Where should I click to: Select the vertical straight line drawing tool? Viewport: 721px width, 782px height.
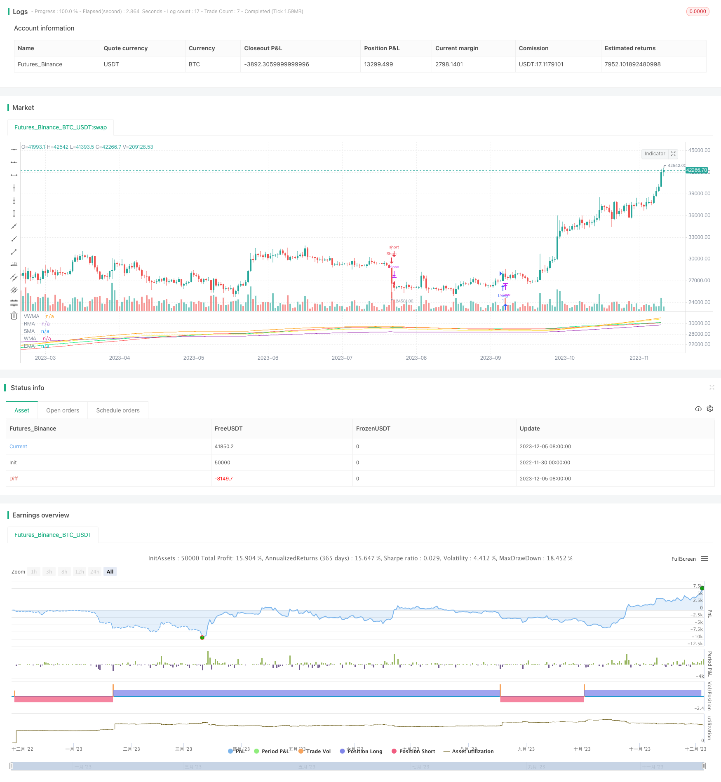coord(14,188)
